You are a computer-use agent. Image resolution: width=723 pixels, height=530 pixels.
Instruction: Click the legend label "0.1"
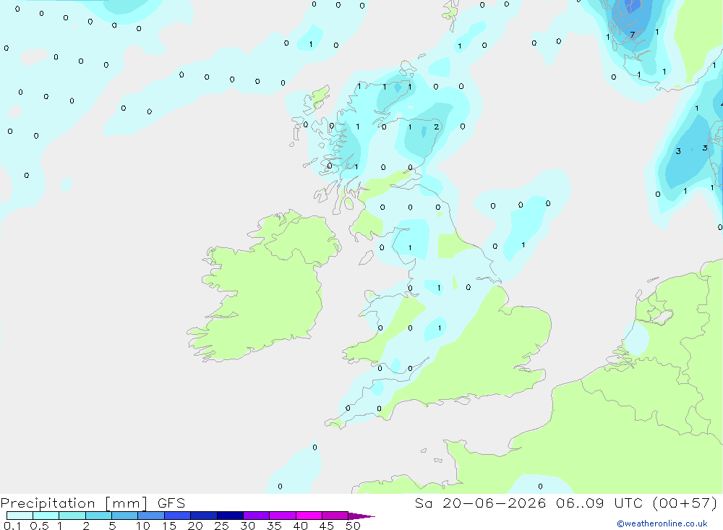point(12,526)
